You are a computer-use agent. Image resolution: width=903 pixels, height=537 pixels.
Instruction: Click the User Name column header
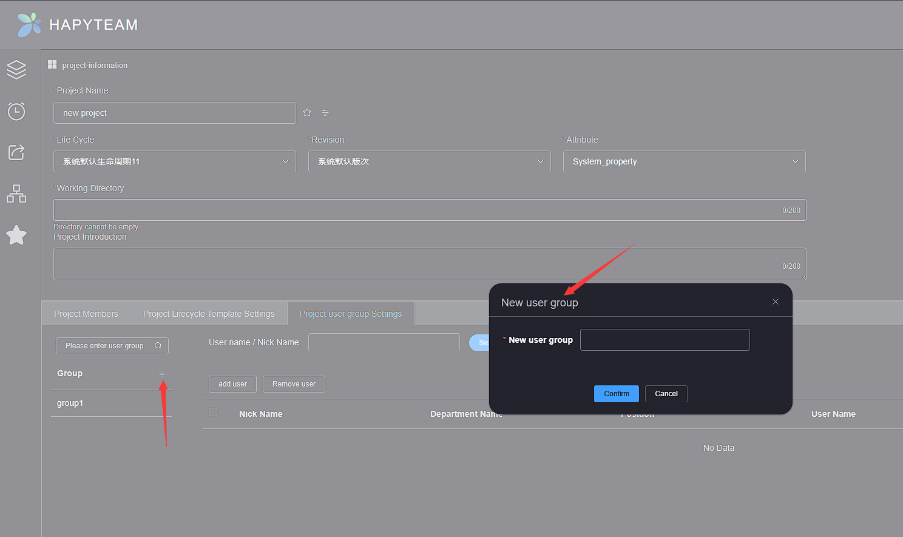[833, 414]
